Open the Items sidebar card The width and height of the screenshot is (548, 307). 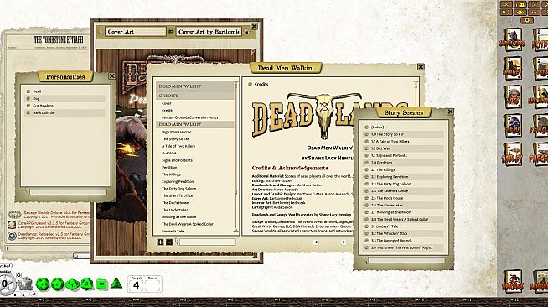click(x=512, y=126)
